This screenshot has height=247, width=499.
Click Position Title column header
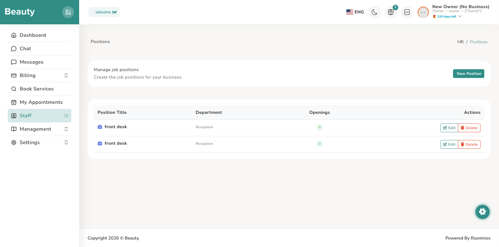click(x=112, y=112)
